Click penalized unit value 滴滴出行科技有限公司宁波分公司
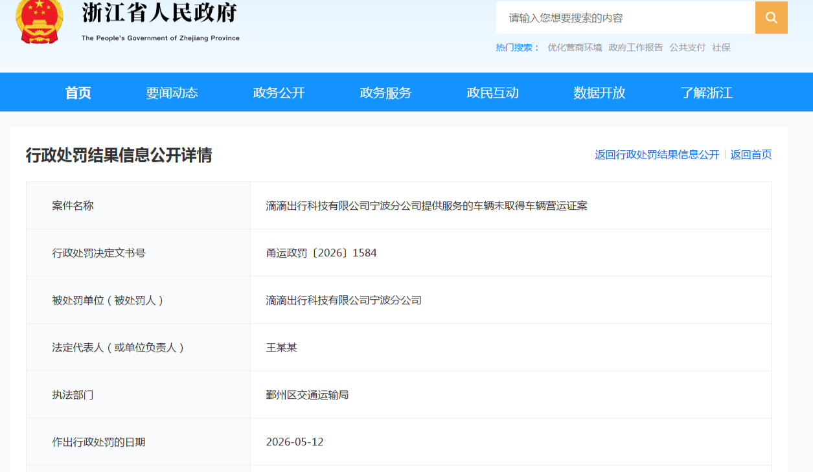Screen dimensions: 813x472 point(343,300)
